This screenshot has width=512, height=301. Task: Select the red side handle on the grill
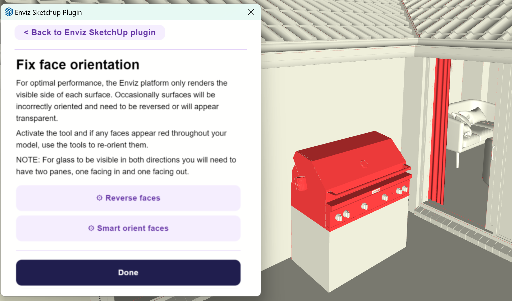click(x=301, y=183)
